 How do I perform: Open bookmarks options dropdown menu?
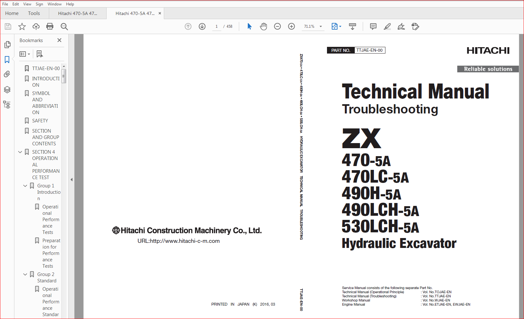(25, 54)
